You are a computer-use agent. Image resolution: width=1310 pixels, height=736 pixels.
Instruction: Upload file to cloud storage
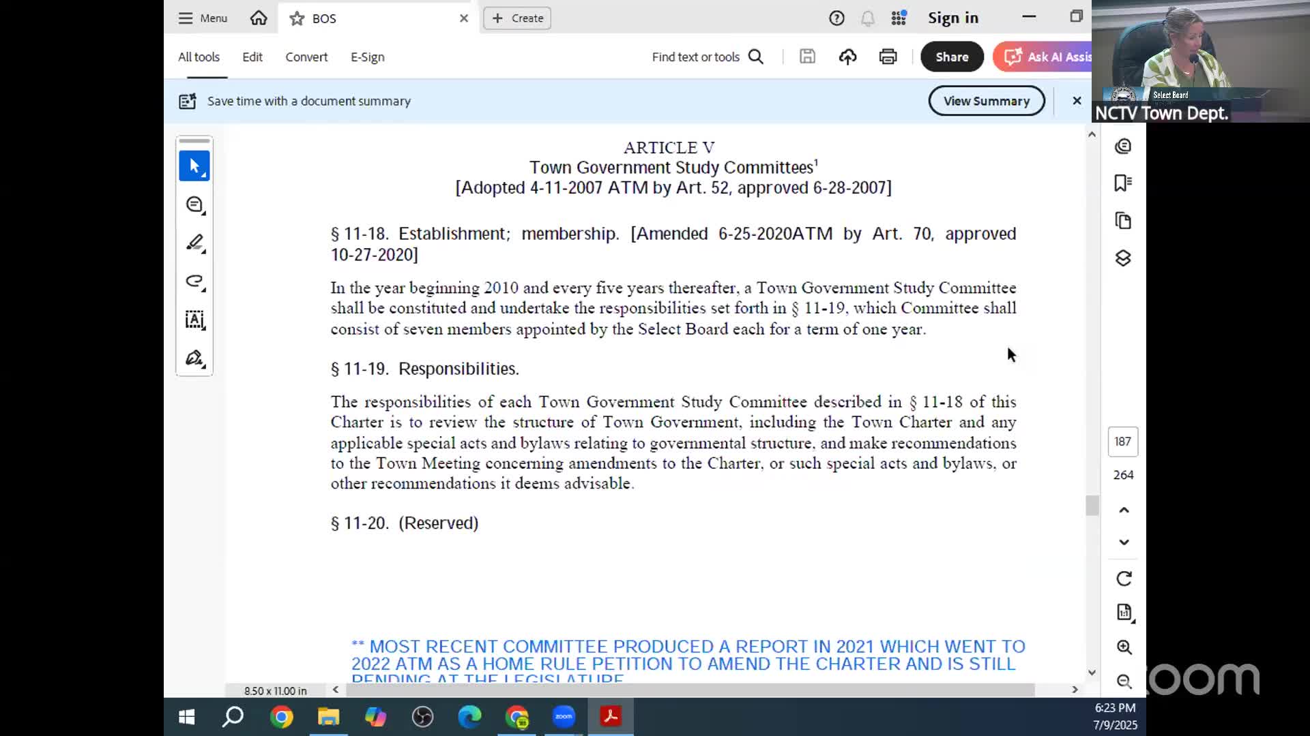click(x=847, y=57)
